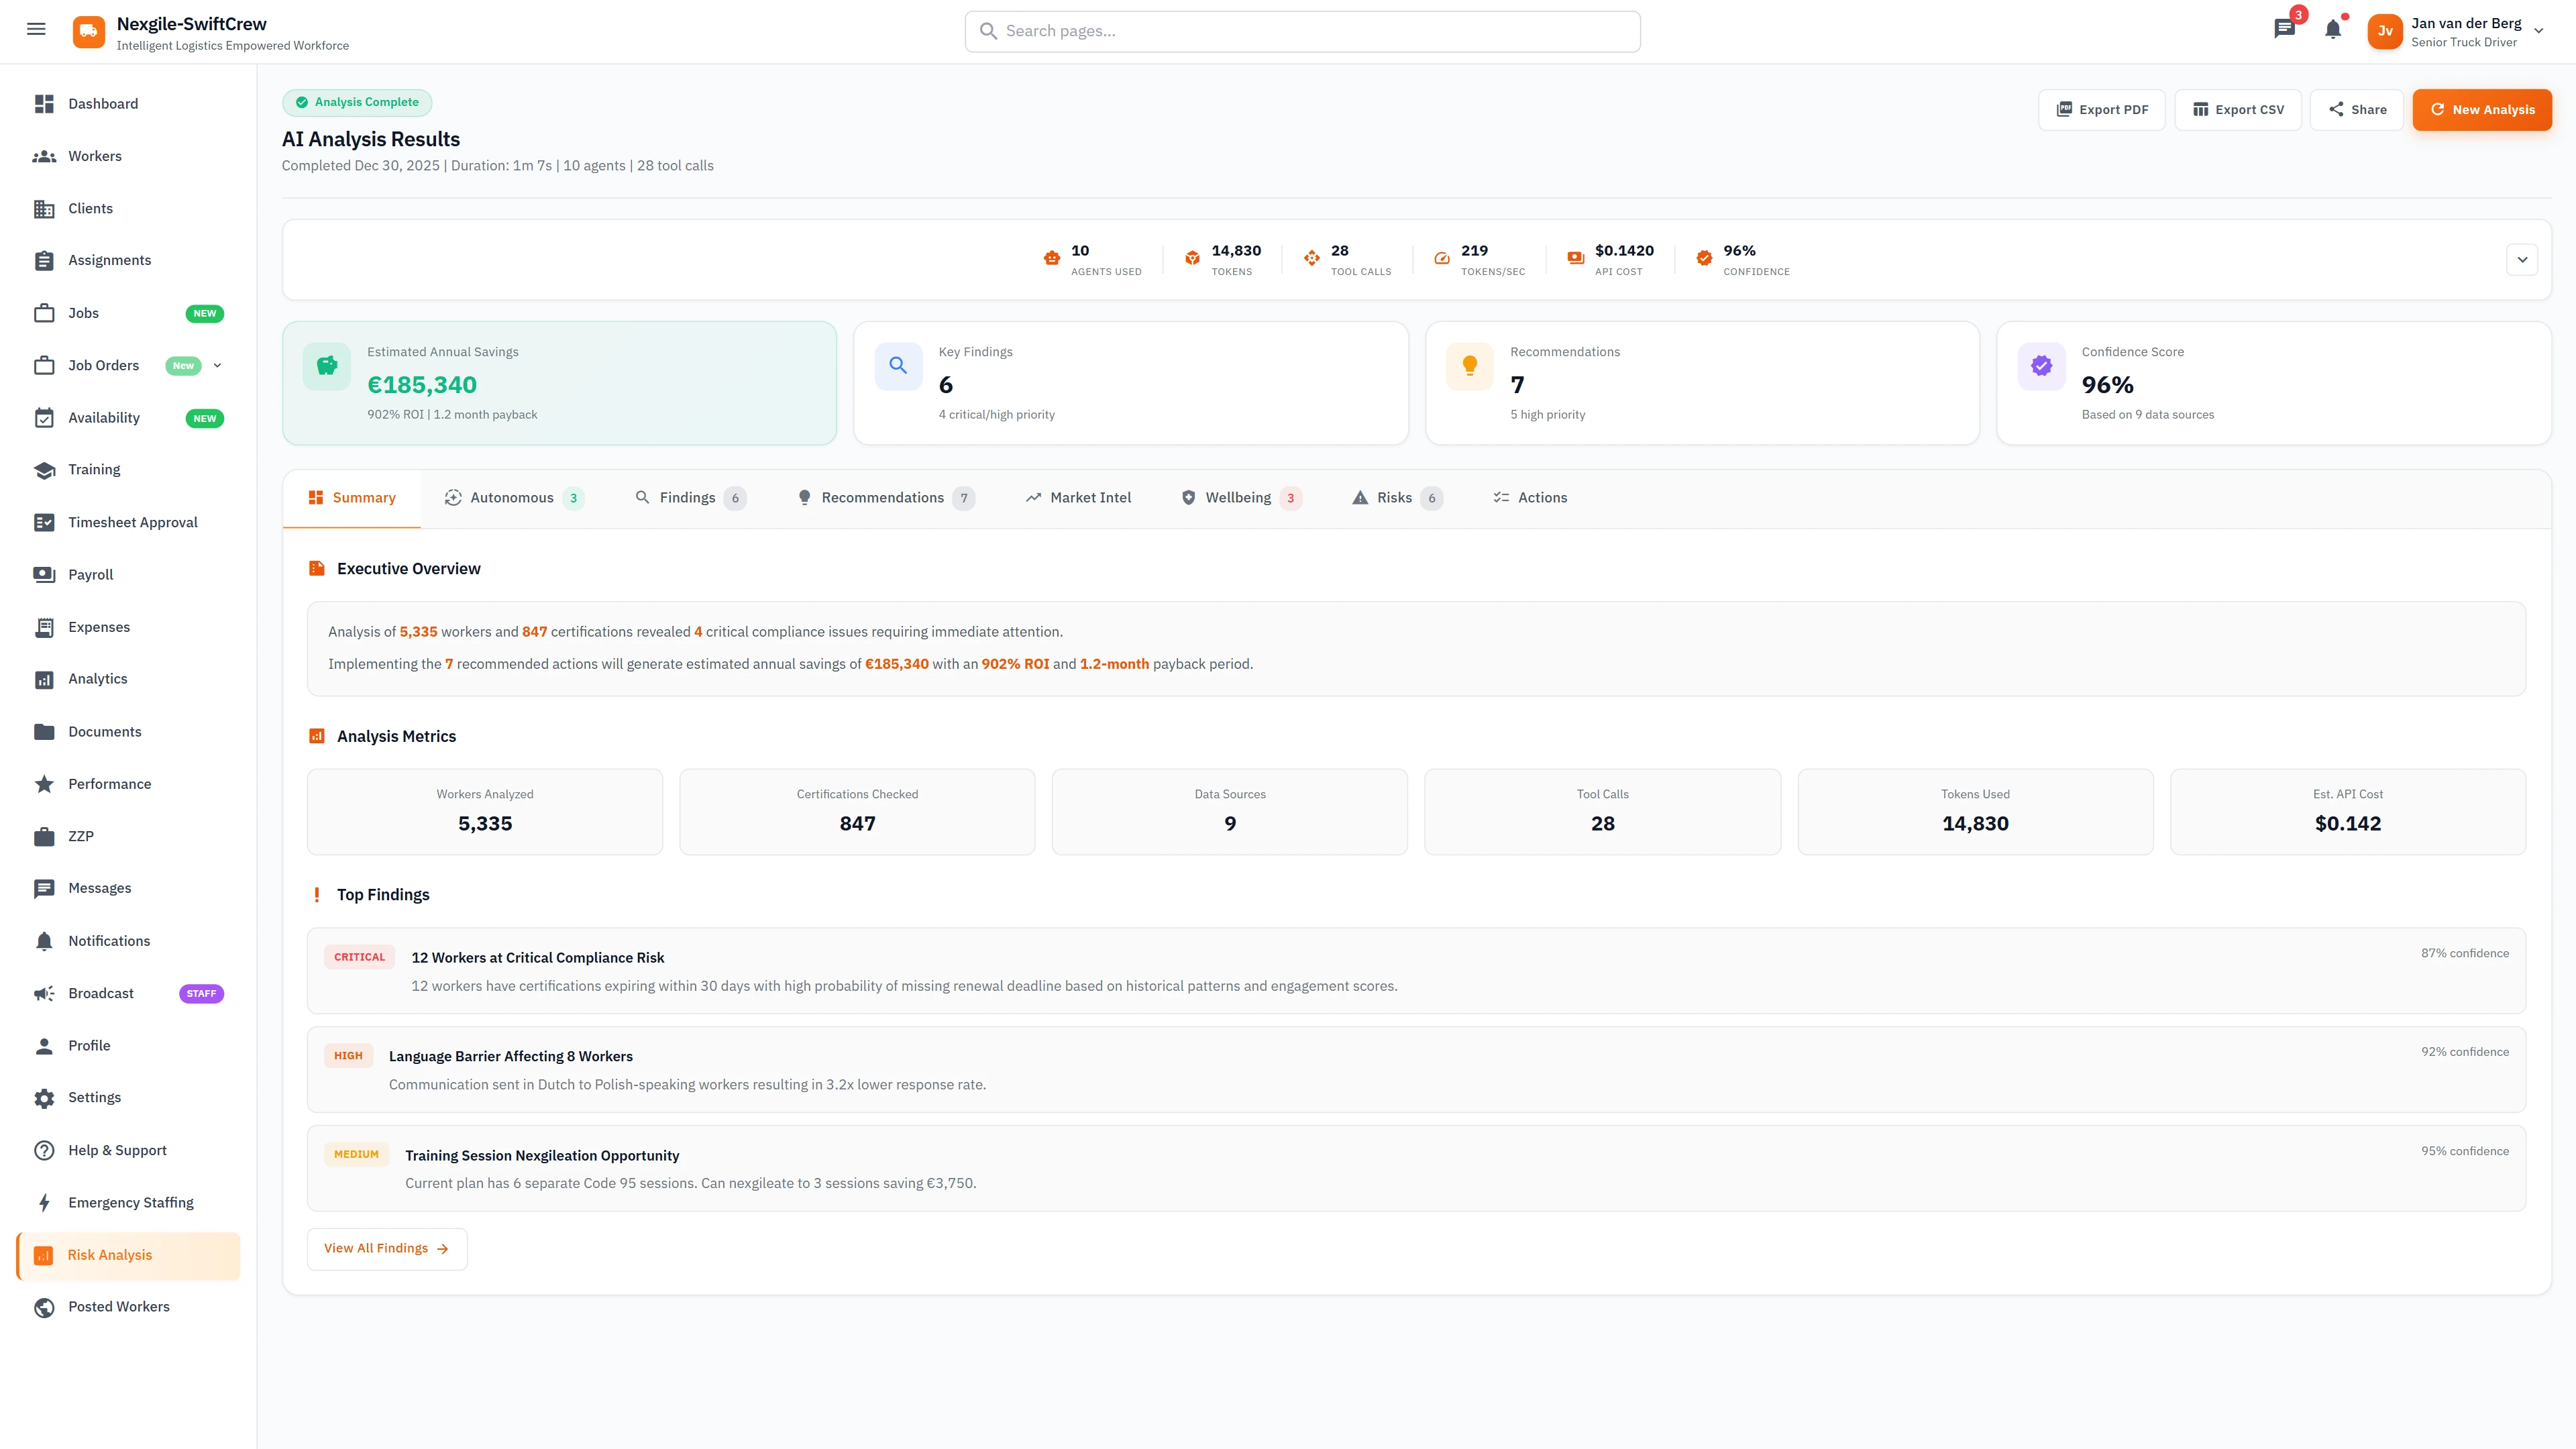Click the messages icon showing 3 unread
Screen dimensions: 2576x1449
(2284, 29)
